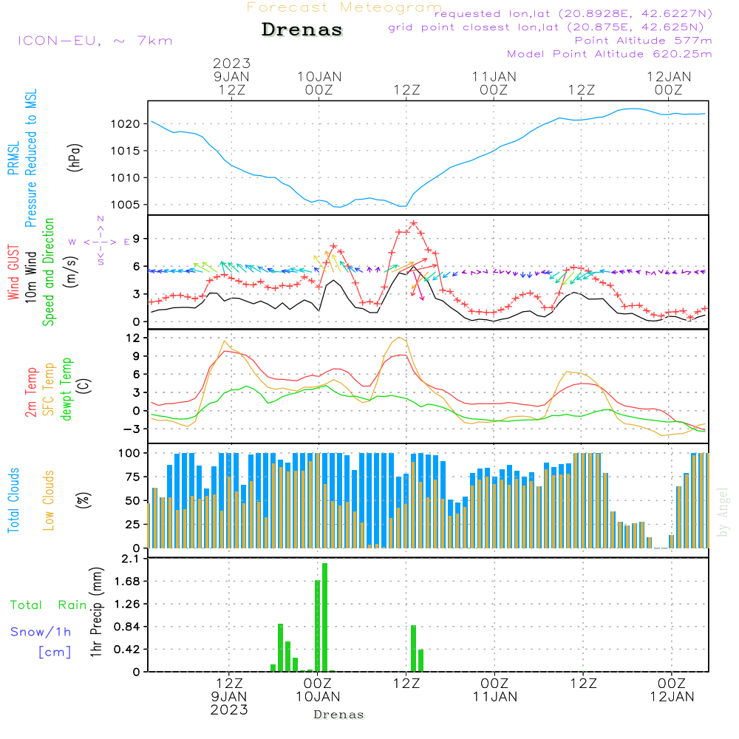Click the 1020 pressure axis tick
This screenshot has height=739, width=739.
point(126,124)
